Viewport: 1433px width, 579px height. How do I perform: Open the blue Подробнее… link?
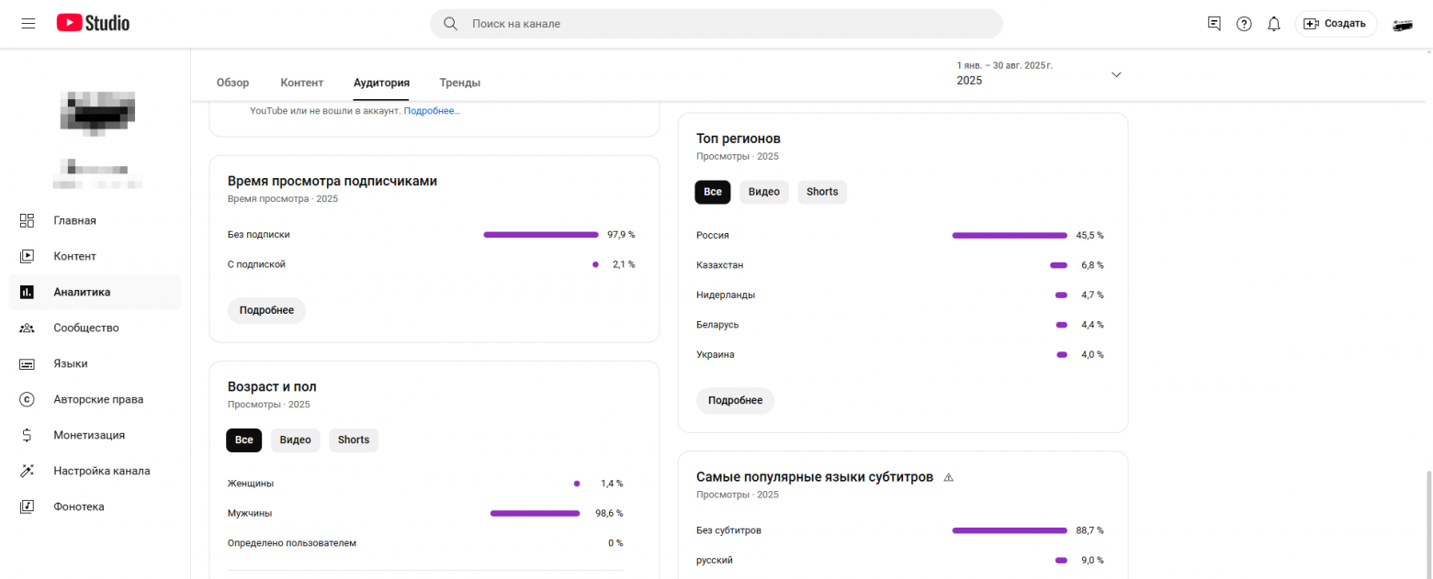tap(432, 111)
